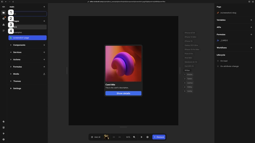Add a new action with plus icon

coord(44,59)
